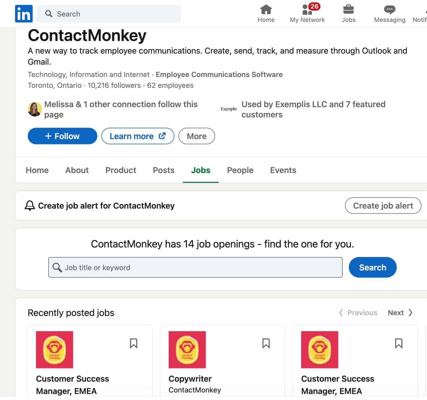This screenshot has width=427, height=400.
Task: Follow the ContactMonkey page
Action: coord(62,136)
